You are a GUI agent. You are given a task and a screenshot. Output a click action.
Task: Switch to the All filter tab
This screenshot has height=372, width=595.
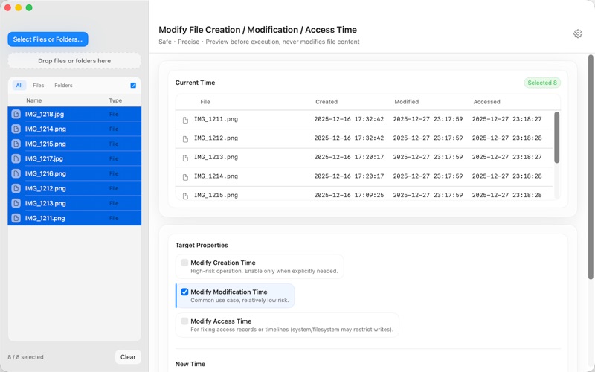(x=19, y=85)
